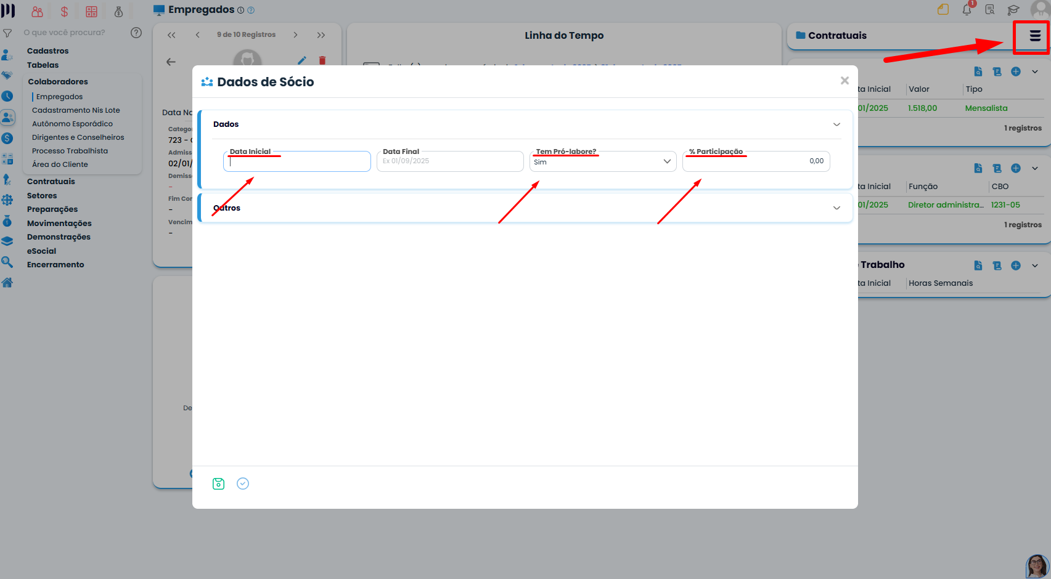Open the magnifying glass sidebar icon
This screenshot has height=579, width=1051.
tap(7, 262)
